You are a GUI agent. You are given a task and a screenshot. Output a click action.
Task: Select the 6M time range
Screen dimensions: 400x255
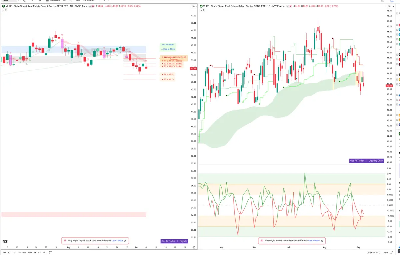24,253
